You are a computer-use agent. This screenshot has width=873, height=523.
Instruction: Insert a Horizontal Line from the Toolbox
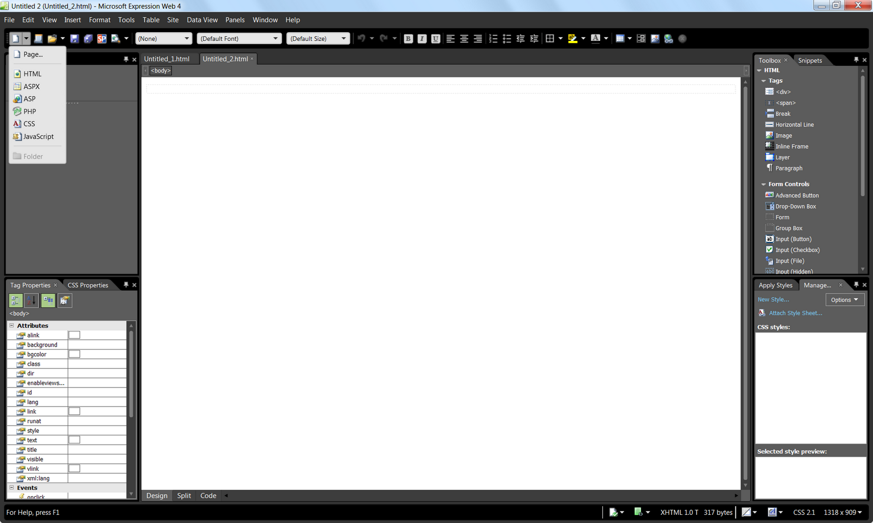pos(793,124)
